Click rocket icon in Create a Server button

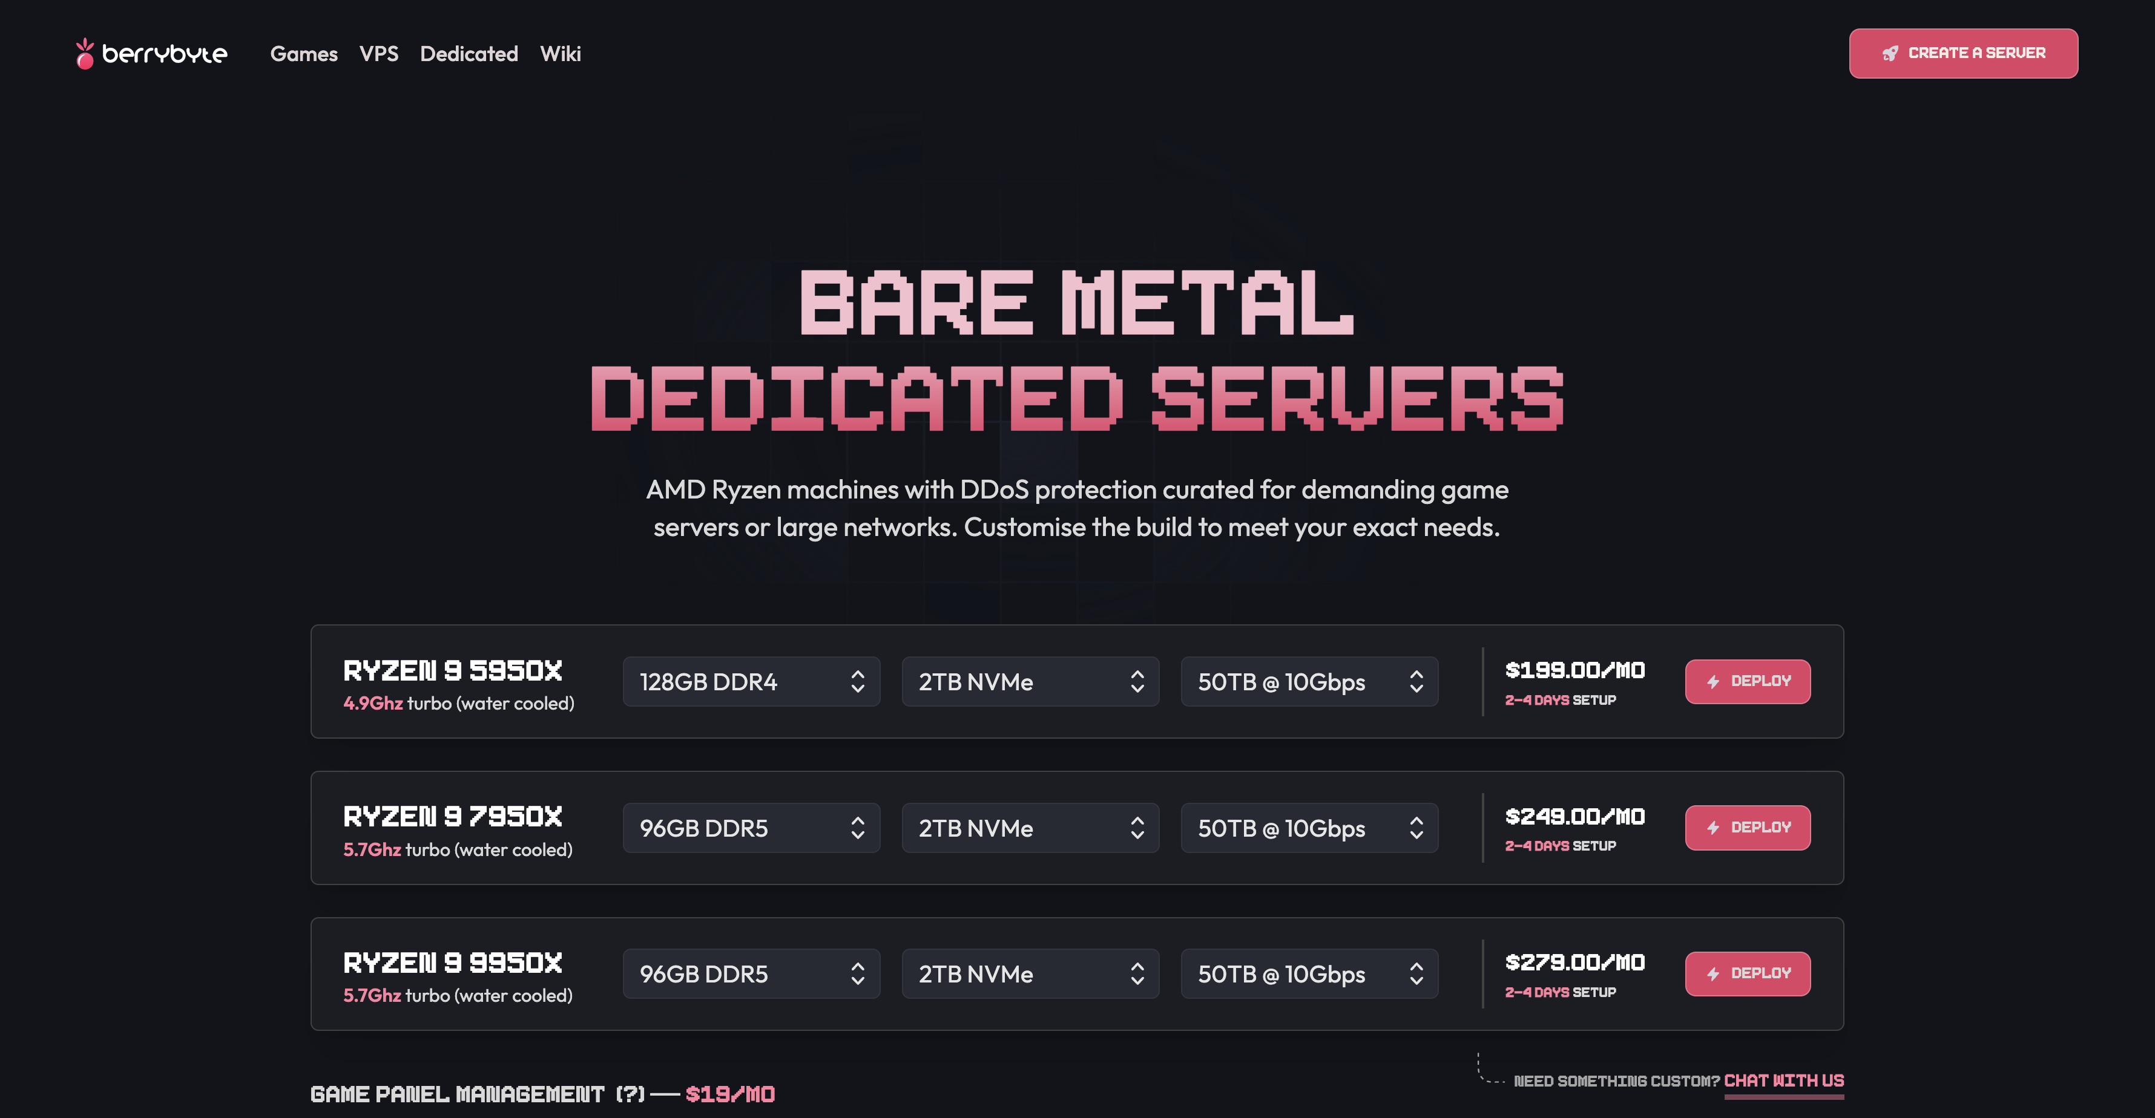(x=1890, y=53)
